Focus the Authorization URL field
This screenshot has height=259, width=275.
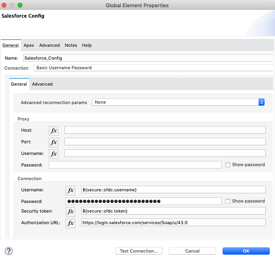(173, 222)
